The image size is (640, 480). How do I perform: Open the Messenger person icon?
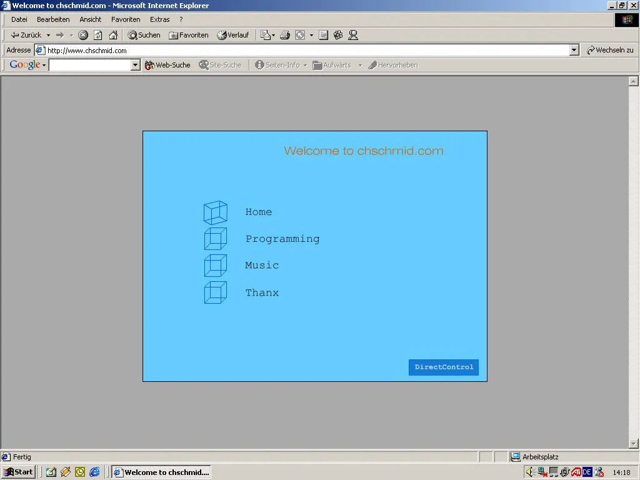coord(353,35)
